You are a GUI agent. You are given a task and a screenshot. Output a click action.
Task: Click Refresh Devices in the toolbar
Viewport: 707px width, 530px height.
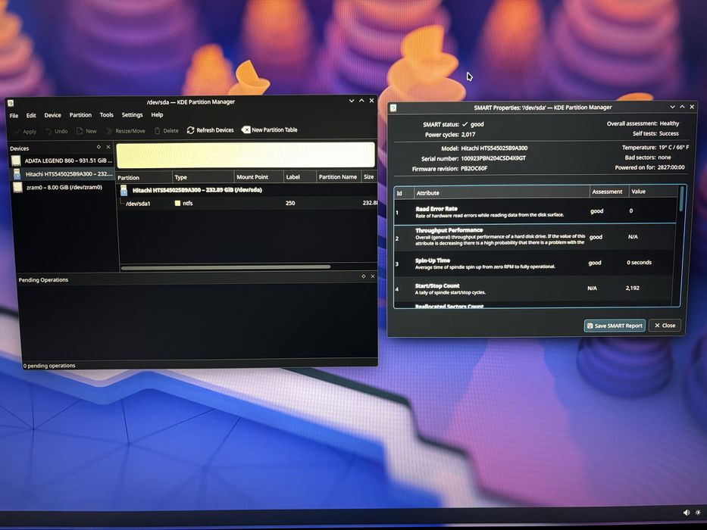(x=210, y=130)
